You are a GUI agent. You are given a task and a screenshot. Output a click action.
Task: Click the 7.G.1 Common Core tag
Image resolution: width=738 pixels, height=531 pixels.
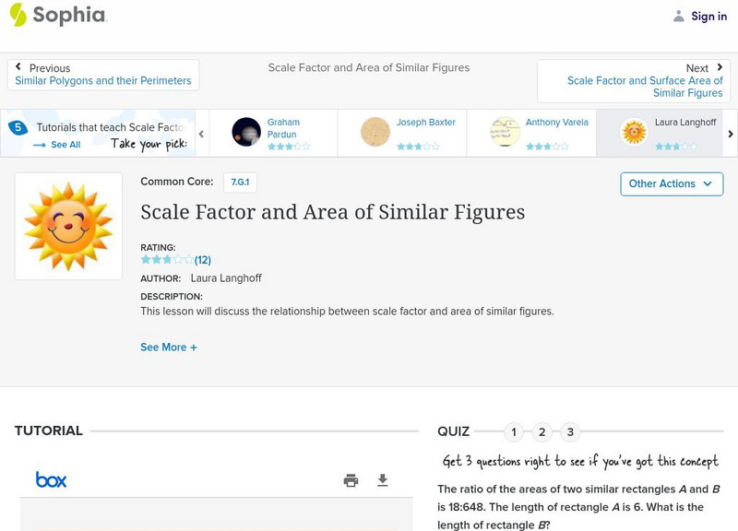[240, 183]
